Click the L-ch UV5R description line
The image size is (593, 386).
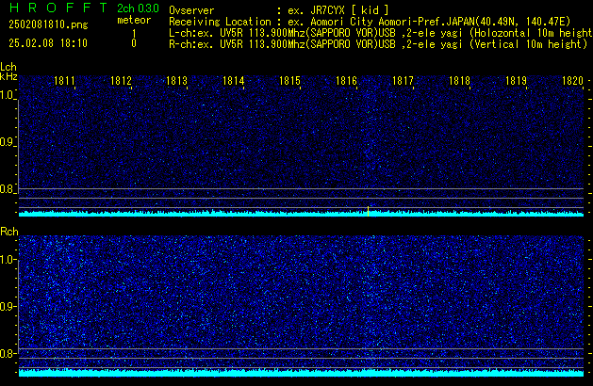pyautogui.click(x=381, y=33)
